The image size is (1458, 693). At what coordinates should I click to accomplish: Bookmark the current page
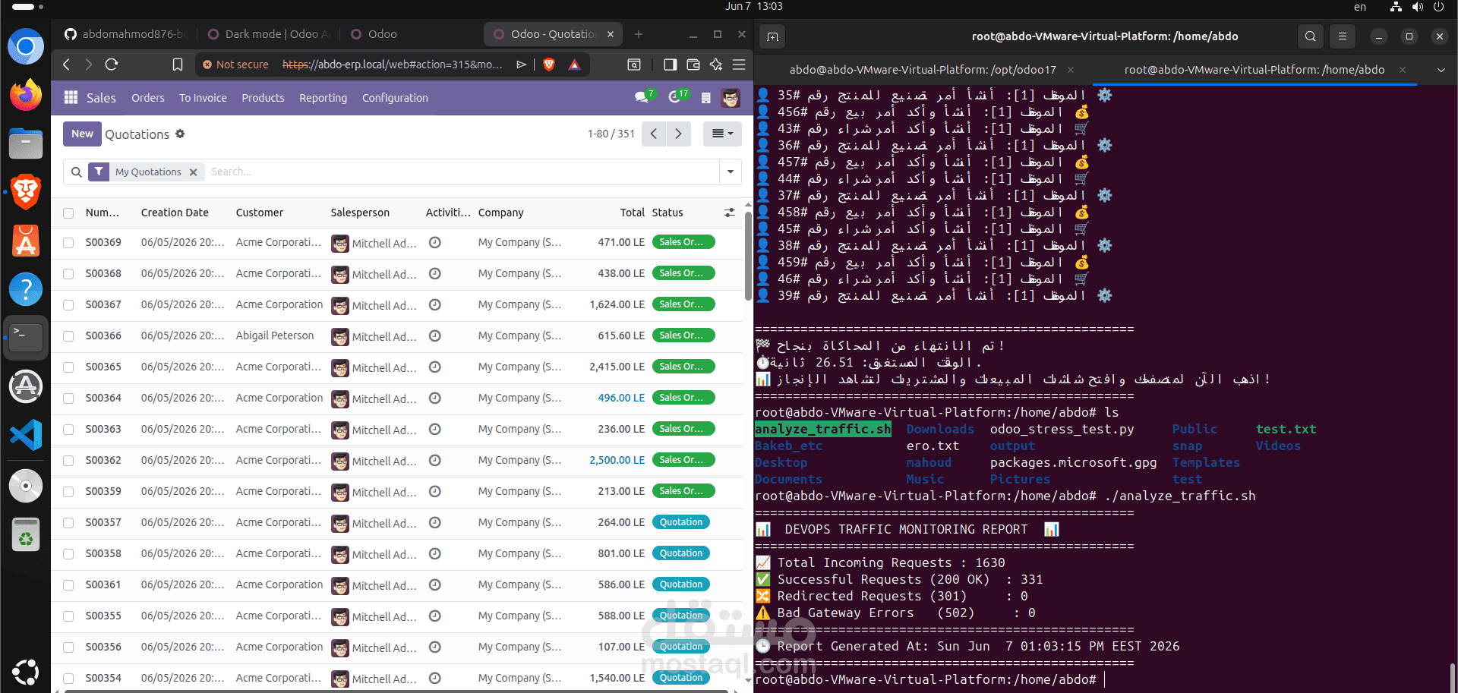178,65
